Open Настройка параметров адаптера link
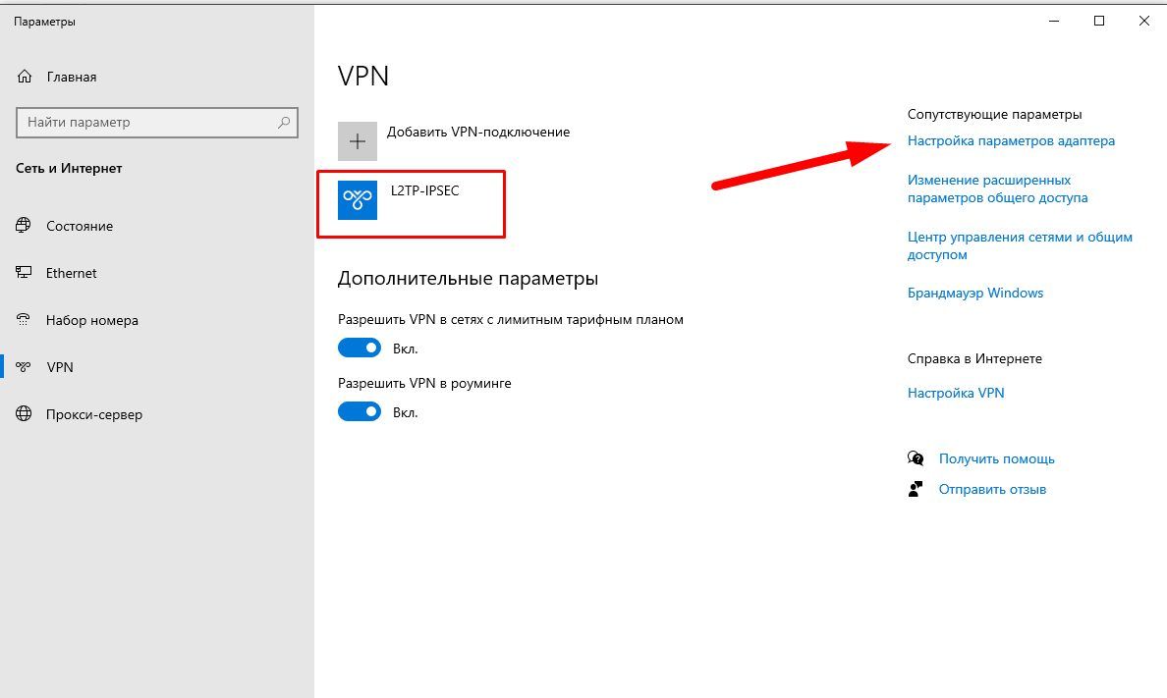The image size is (1167, 698). [1011, 140]
